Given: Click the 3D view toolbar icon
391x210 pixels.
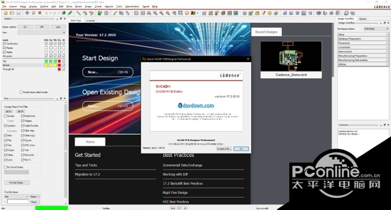Looking at the screenshot, I should click(193, 13).
